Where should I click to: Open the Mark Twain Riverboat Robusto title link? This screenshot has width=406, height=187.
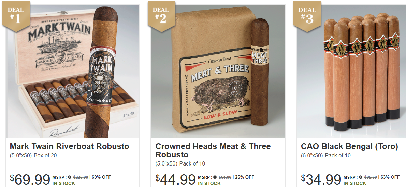tap(69, 146)
